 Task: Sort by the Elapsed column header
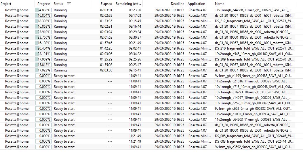(x=106, y=4)
